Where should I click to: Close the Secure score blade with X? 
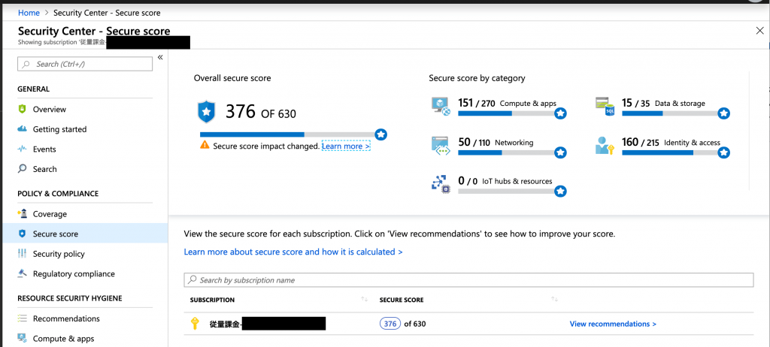[x=759, y=31]
